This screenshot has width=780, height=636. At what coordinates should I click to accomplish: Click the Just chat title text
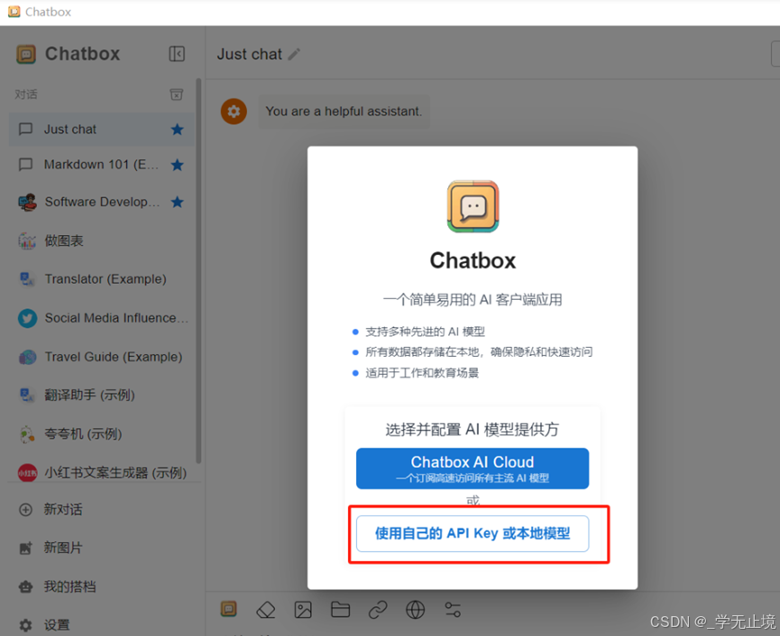pyautogui.click(x=249, y=54)
